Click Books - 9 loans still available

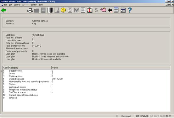point(47,59)
